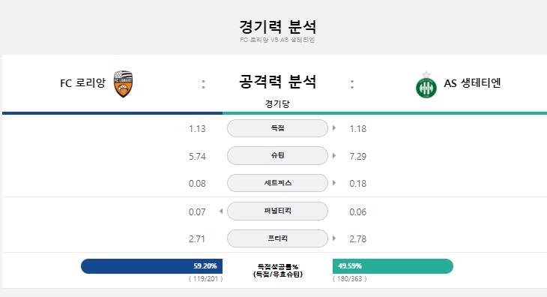Click the AS 생테티엔 team name
Viewport: 547px width, 297px height.
click(x=472, y=83)
